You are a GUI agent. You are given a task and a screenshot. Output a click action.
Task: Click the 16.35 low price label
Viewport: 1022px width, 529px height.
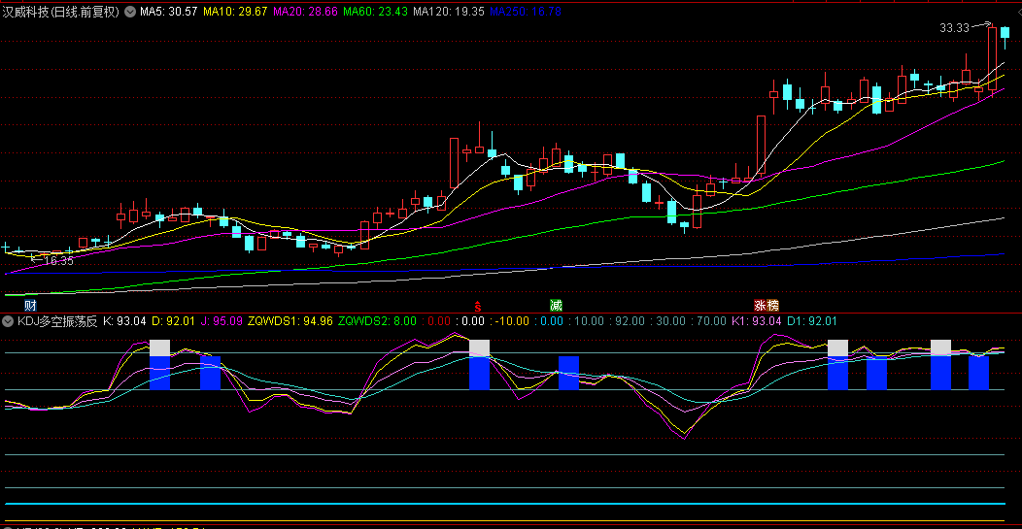coord(58,261)
